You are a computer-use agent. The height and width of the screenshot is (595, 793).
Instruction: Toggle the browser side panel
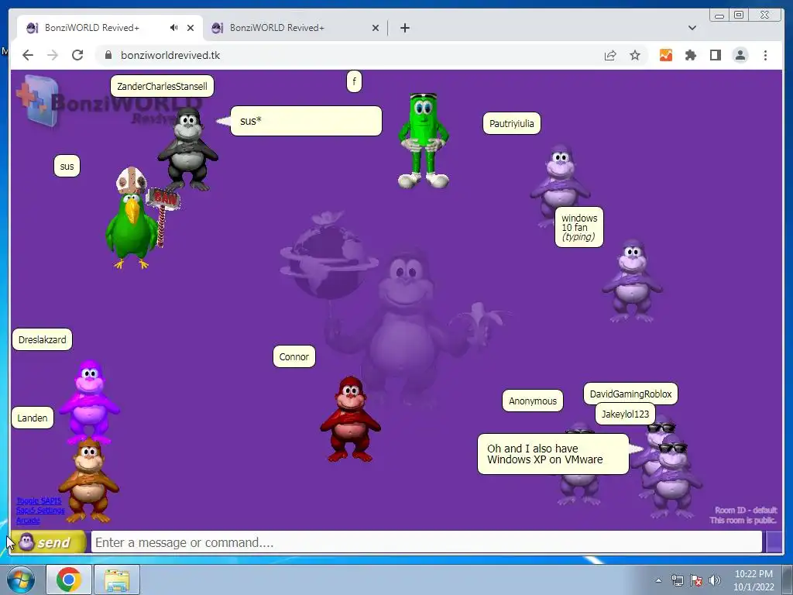pyautogui.click(x=715, y=55)
